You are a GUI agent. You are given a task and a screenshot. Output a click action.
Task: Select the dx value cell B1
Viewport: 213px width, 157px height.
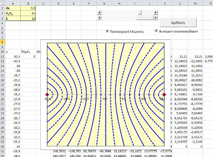point(28,8)
